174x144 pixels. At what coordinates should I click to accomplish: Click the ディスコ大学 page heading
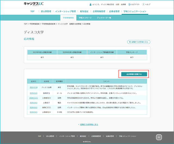(34, 32)
